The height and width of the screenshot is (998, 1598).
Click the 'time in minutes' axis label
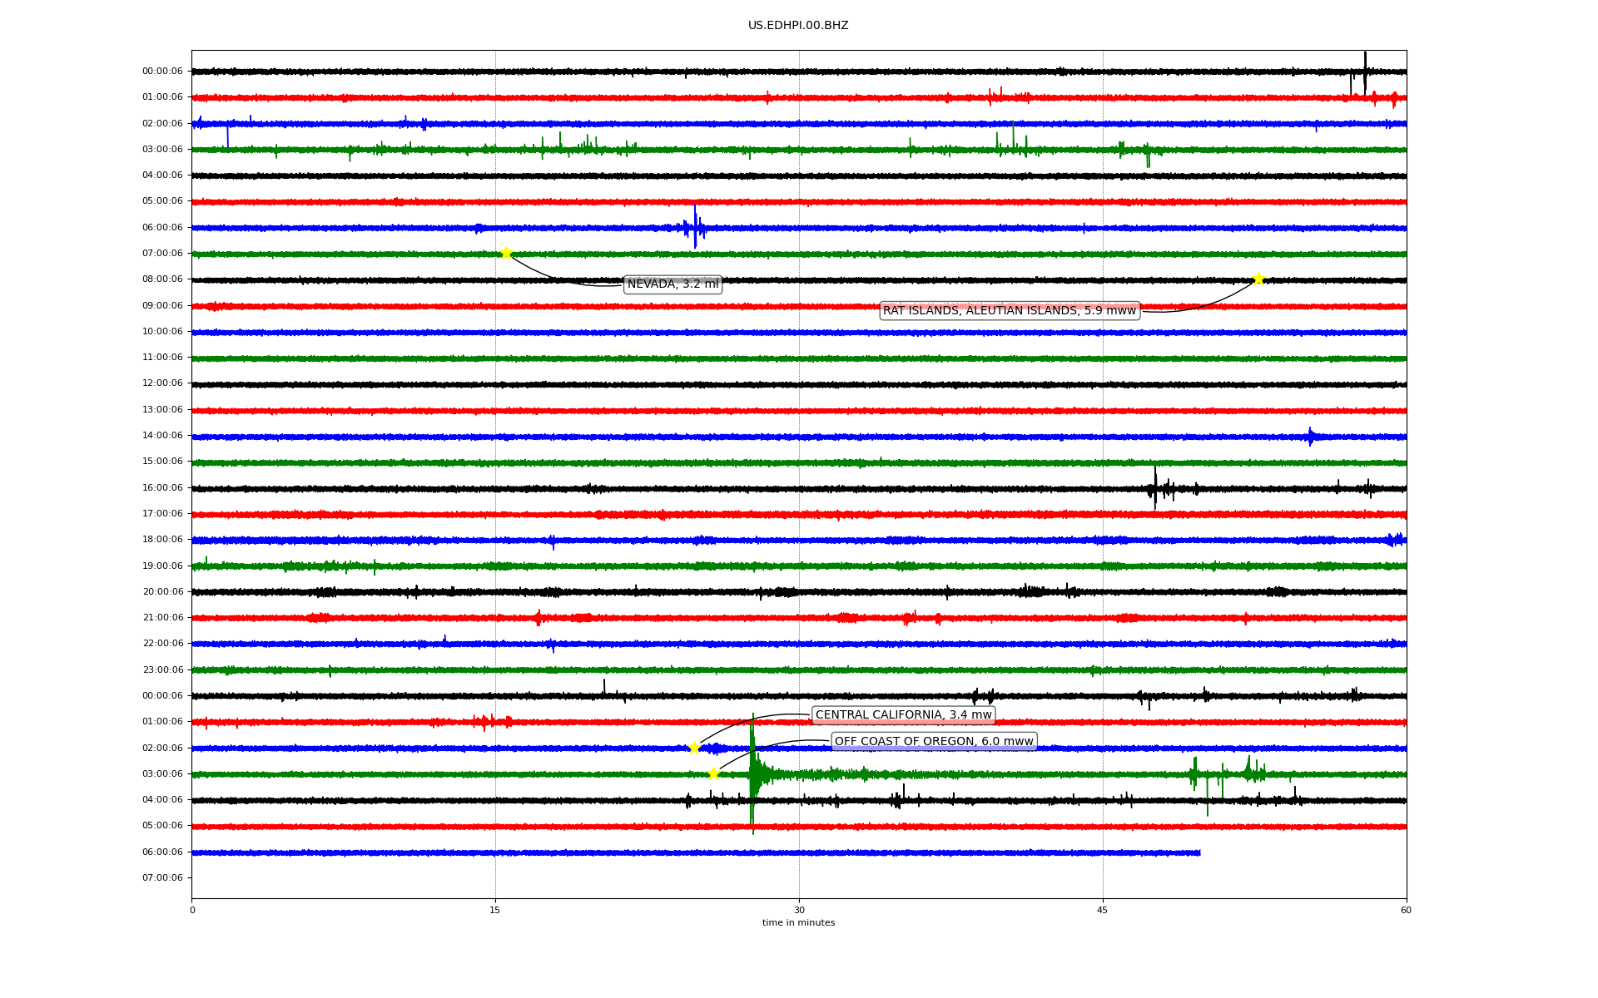pos(798,923)
